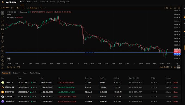Open the 15m interval dropdown
185x105 pixels.
tap(18, 8)
